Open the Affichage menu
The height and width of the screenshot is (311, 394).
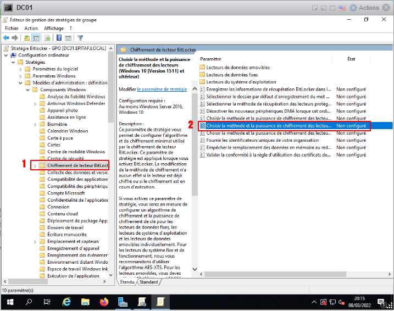pyautogui.click(x=54, y=28)
